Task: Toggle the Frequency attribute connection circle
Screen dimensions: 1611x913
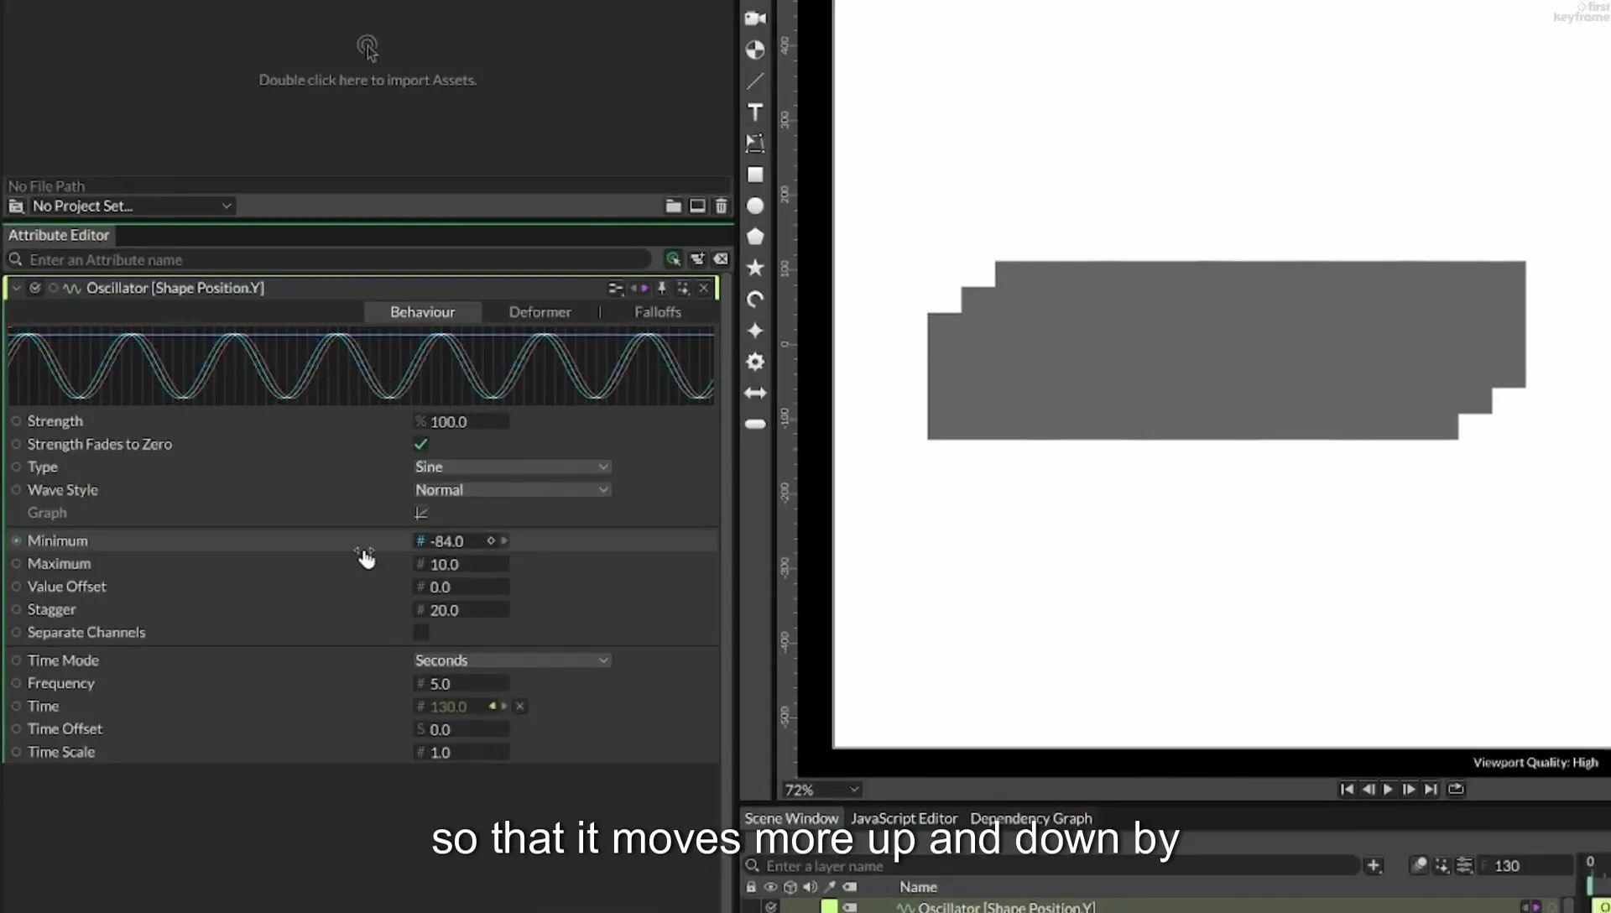Action: [16, 683]
